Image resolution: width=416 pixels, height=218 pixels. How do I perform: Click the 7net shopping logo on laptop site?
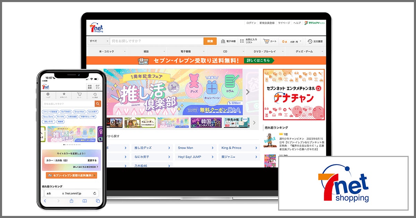[96, 28]
